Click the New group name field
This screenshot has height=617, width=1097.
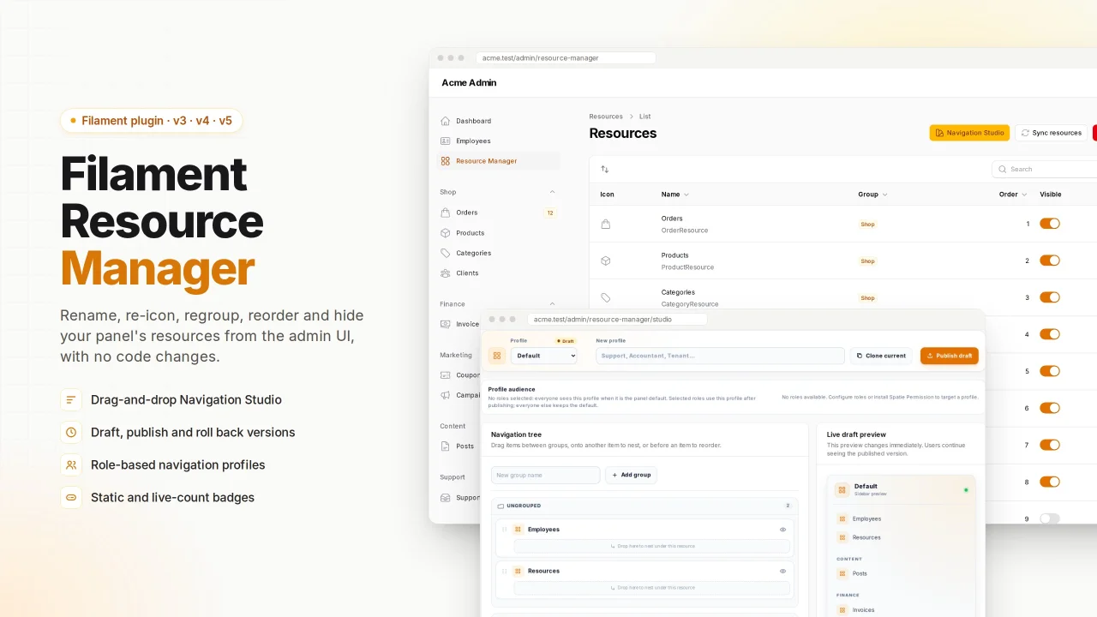(x=546, y=475)
